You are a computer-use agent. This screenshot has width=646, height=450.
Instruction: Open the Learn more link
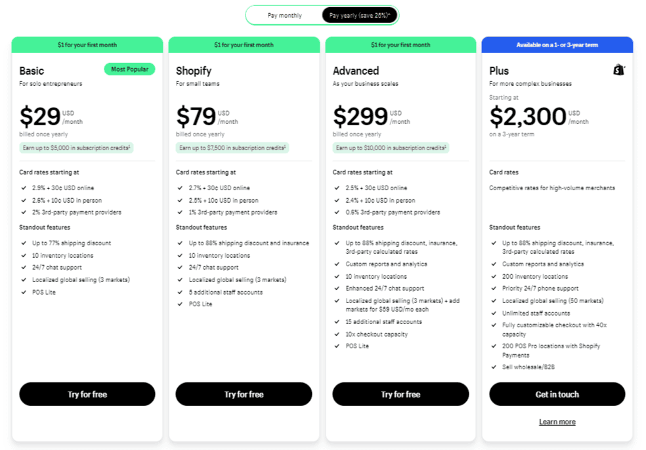(x=557, y=422)
